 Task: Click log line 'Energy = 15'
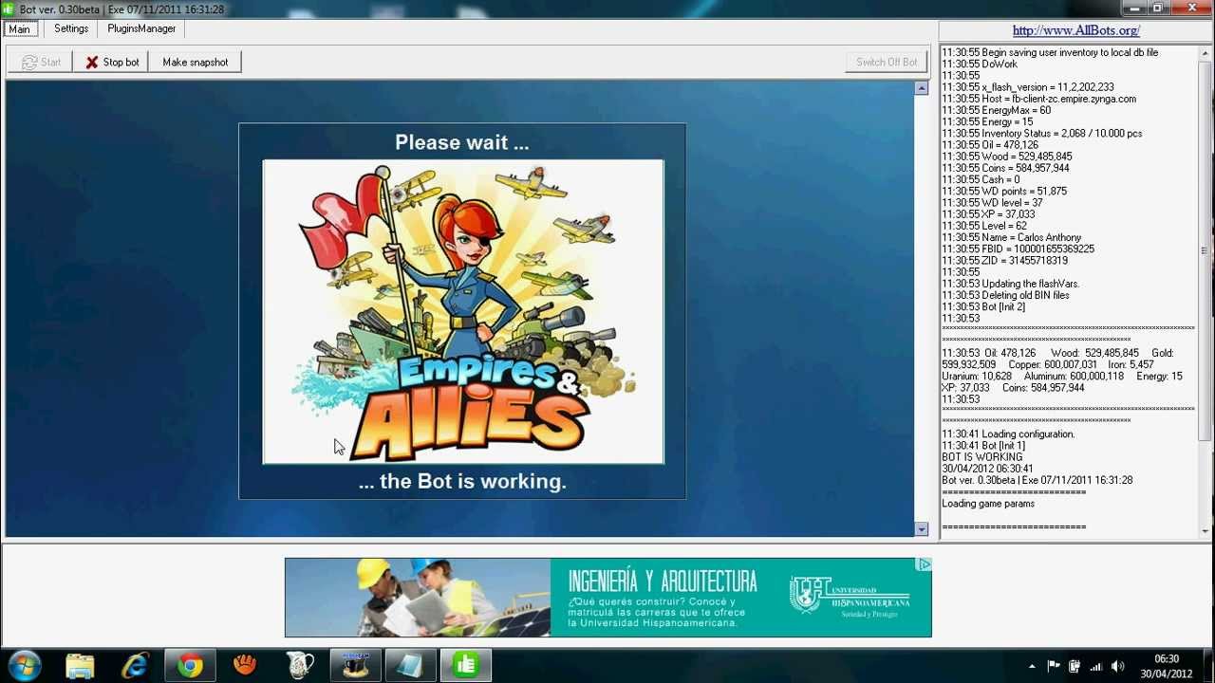click(x=987, y=121)
